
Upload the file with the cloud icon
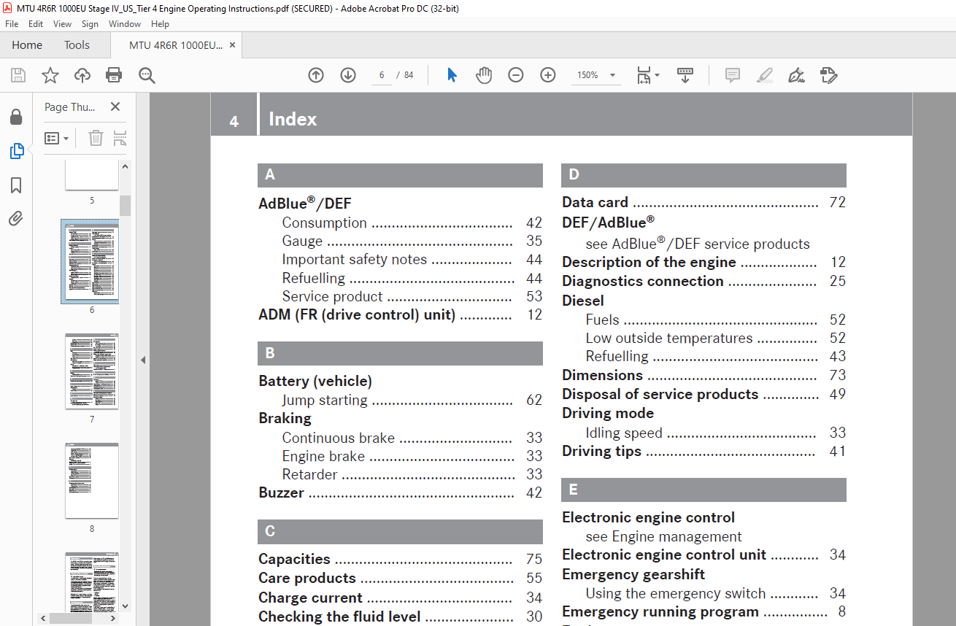coord(82,75)
